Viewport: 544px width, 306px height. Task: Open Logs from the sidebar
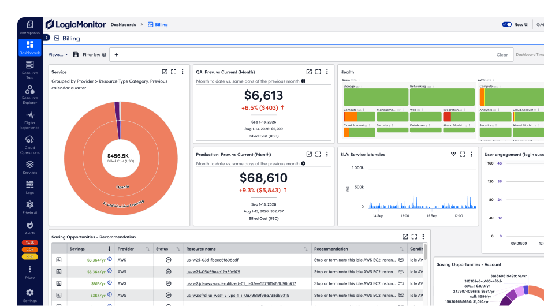tap(30, 187)
